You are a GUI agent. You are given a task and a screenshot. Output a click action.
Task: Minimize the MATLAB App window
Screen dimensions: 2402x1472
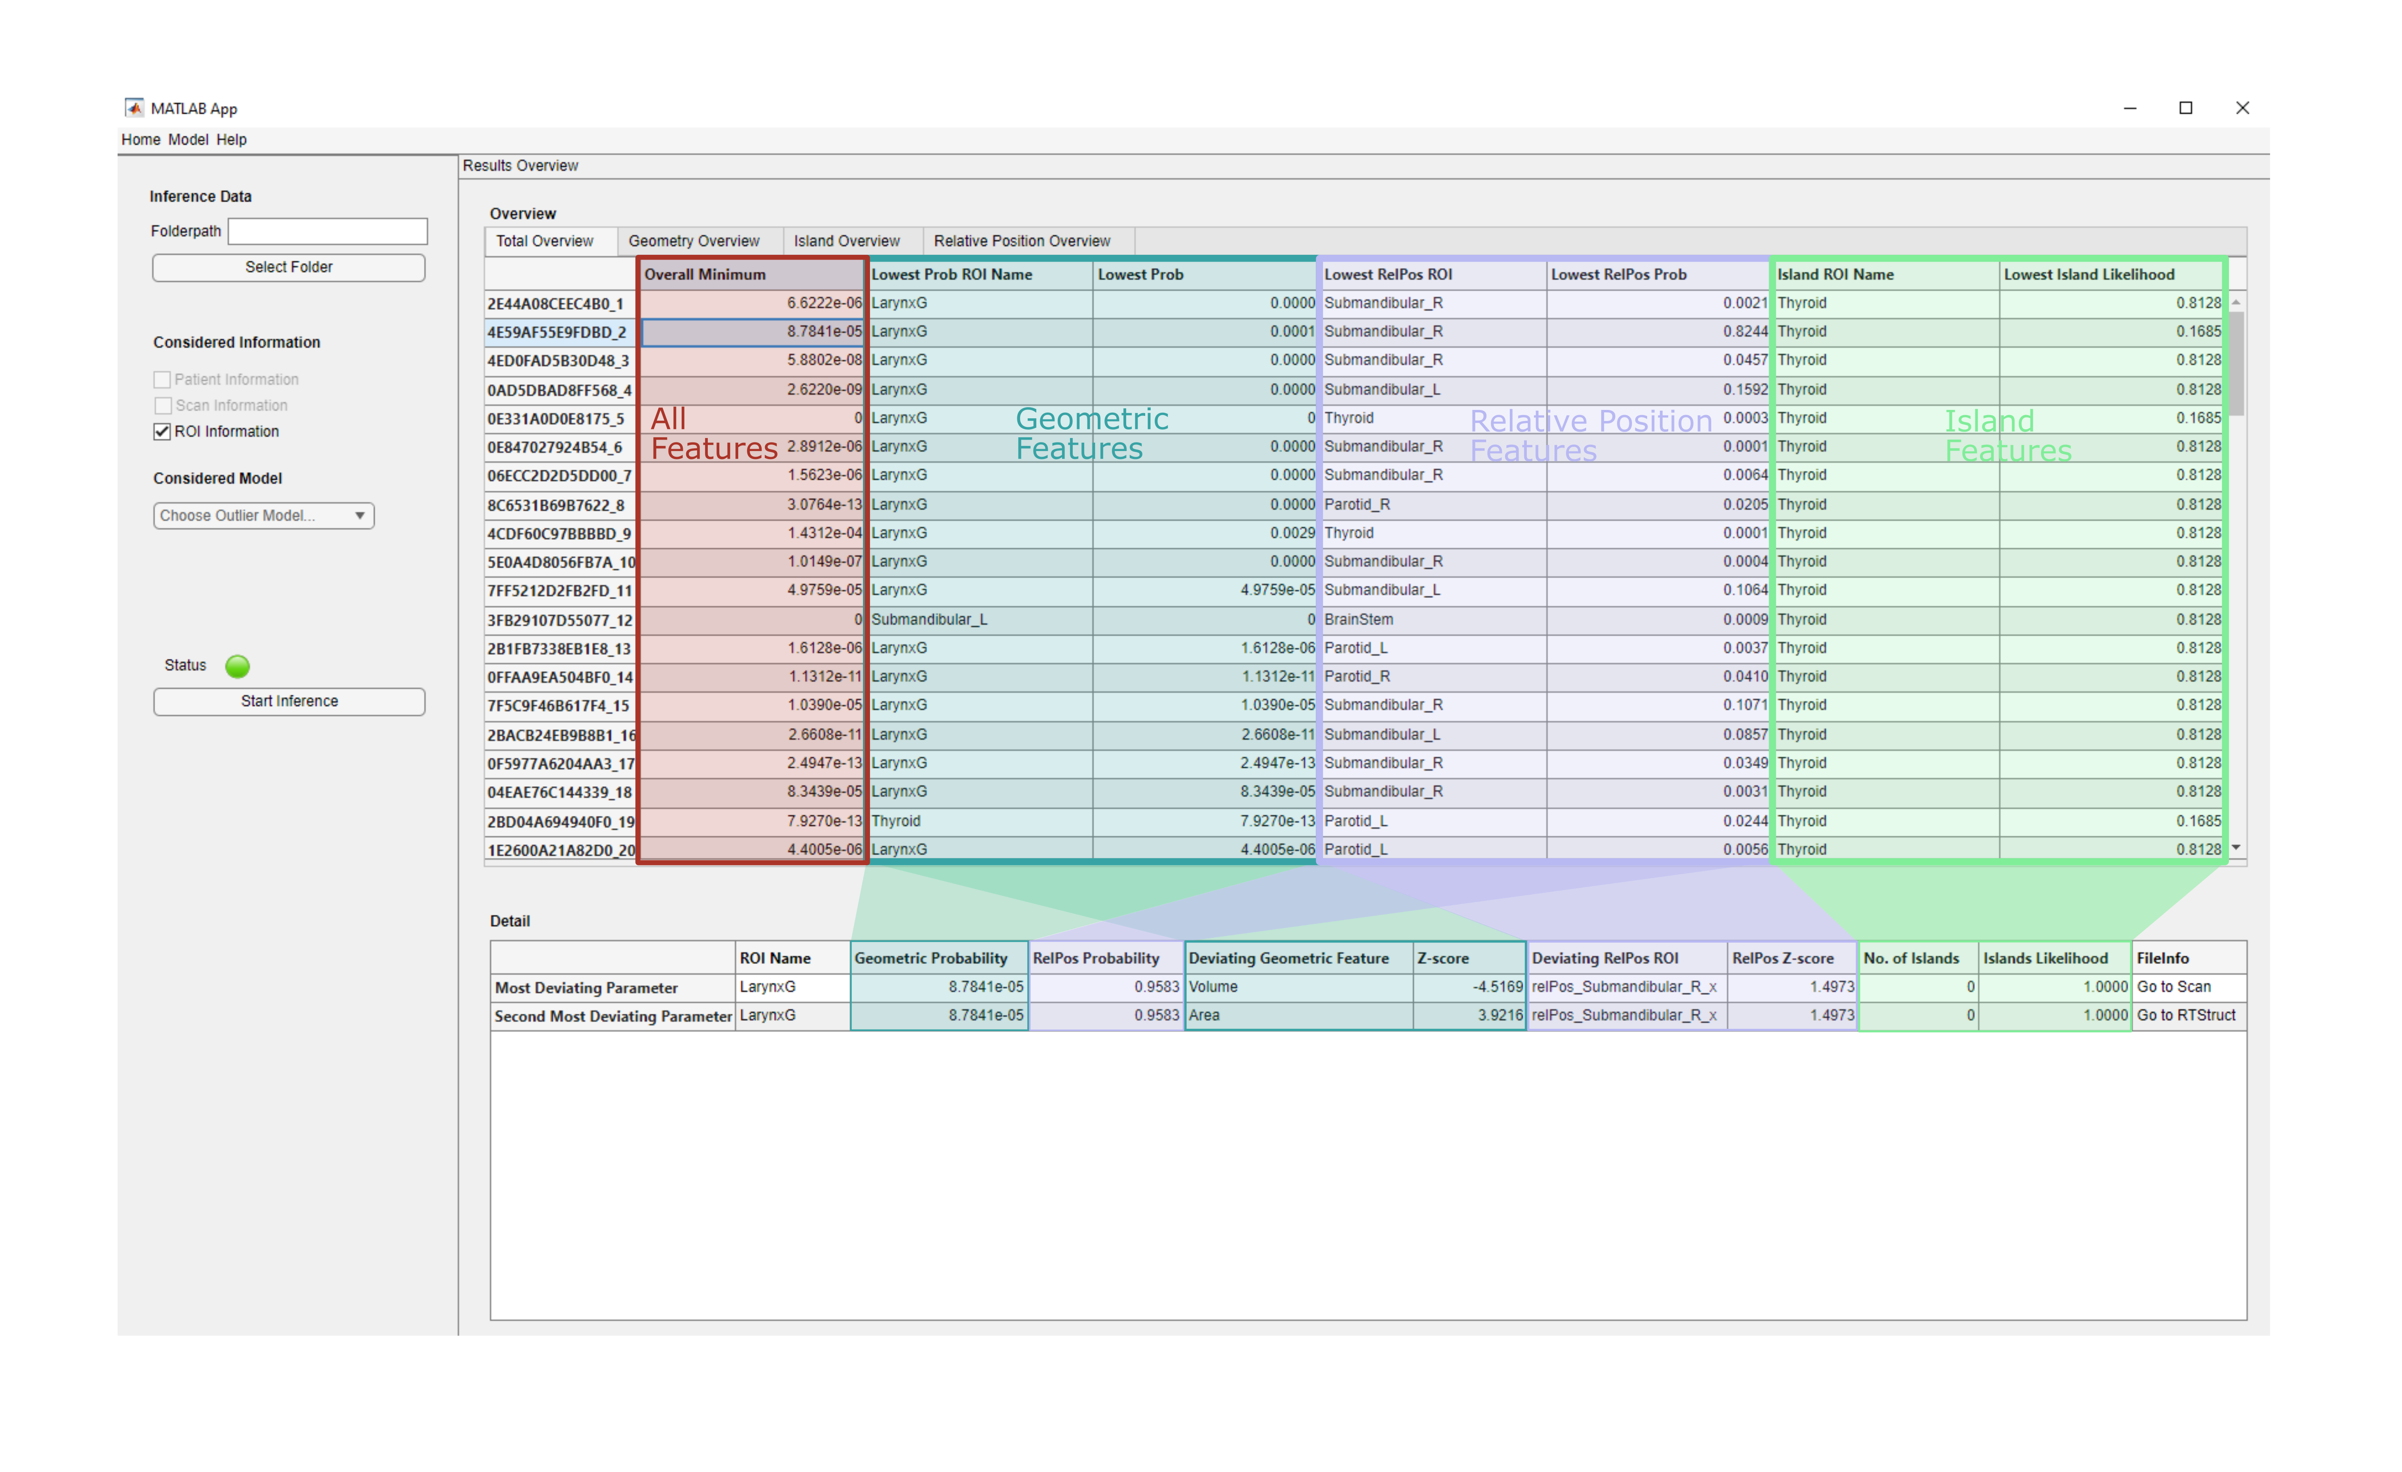(x=2130, y=108)
